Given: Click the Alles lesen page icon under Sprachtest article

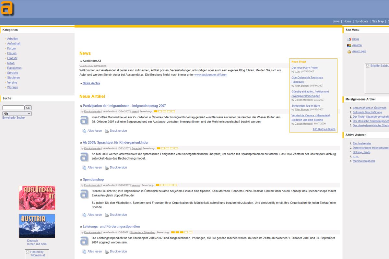Looking at the screenshot, I should click(x=84, y=168).
